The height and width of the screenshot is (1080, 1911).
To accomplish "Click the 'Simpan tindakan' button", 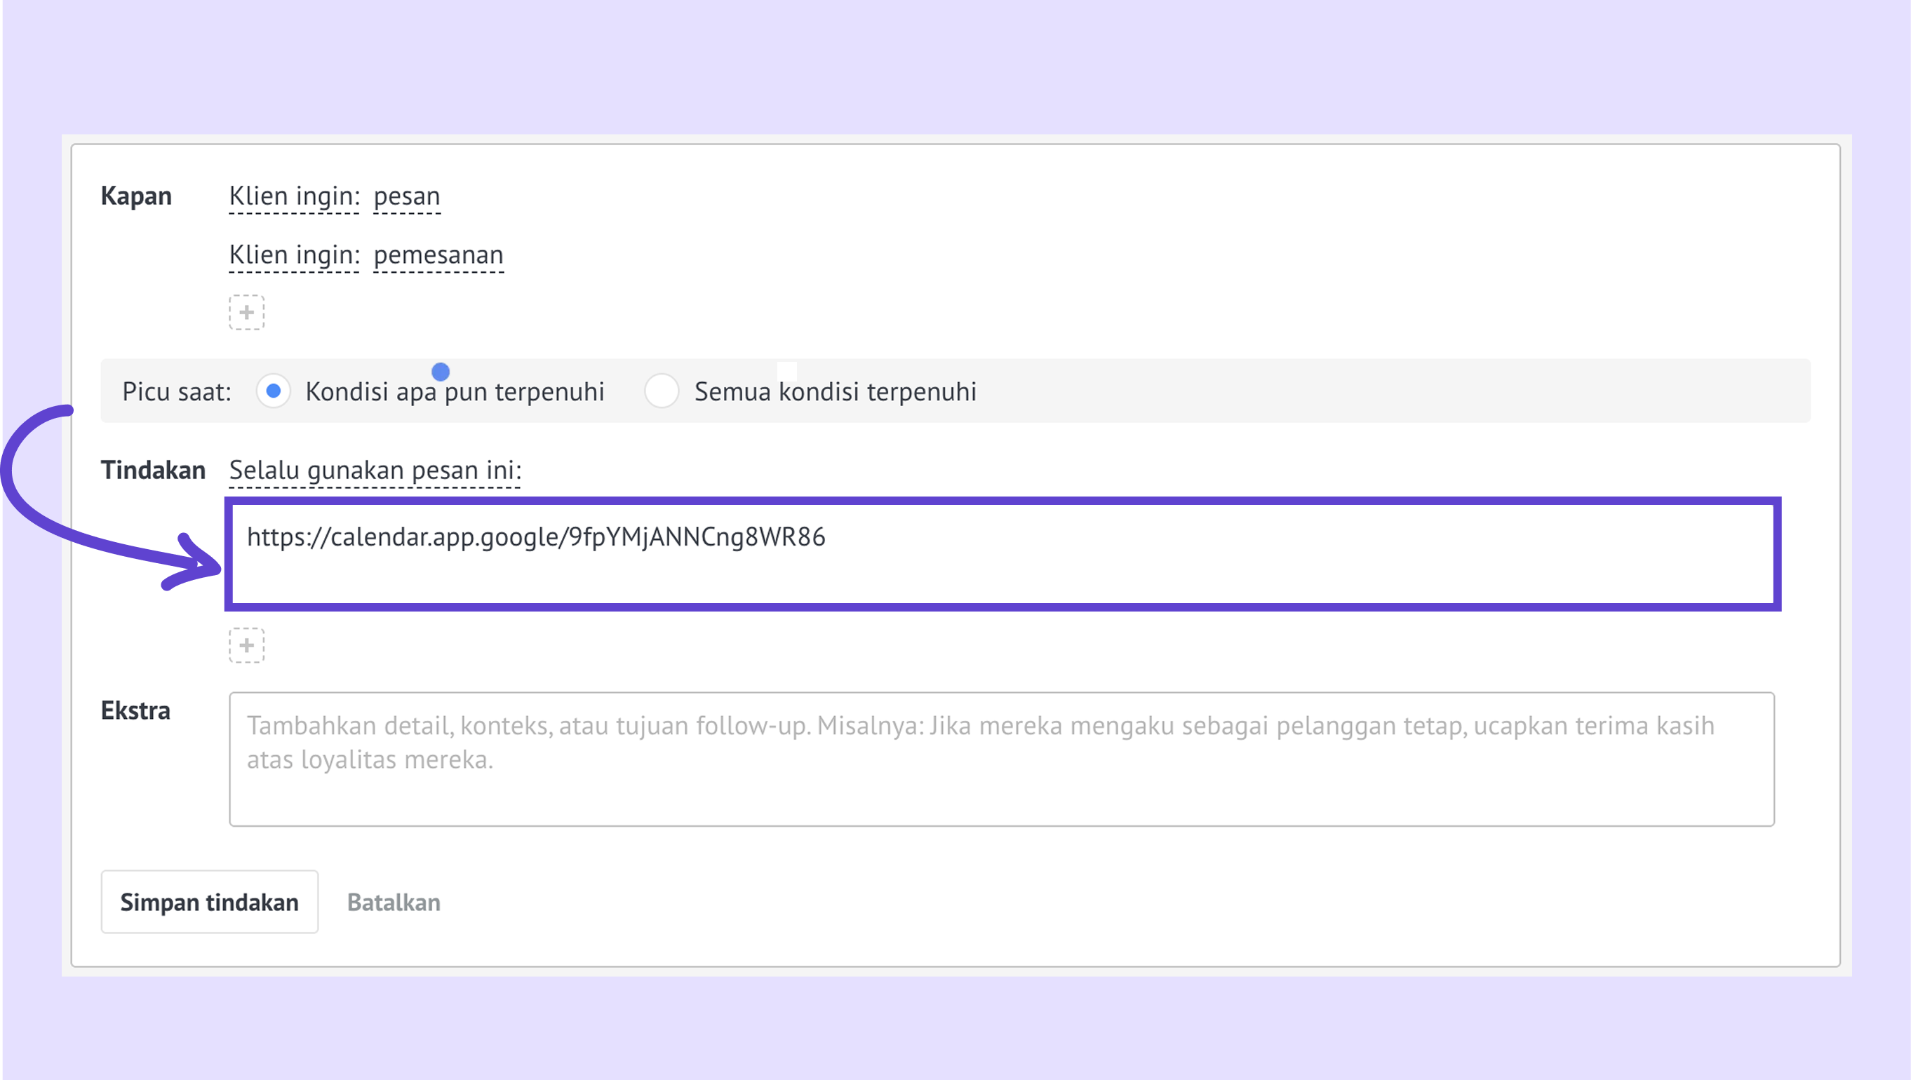I will [x=209, y=902].
